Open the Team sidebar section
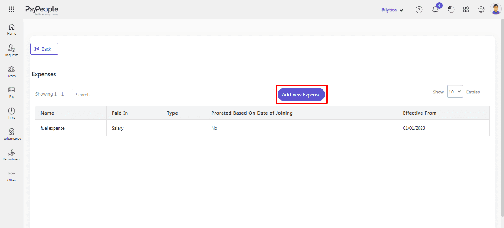 [12, 71]
